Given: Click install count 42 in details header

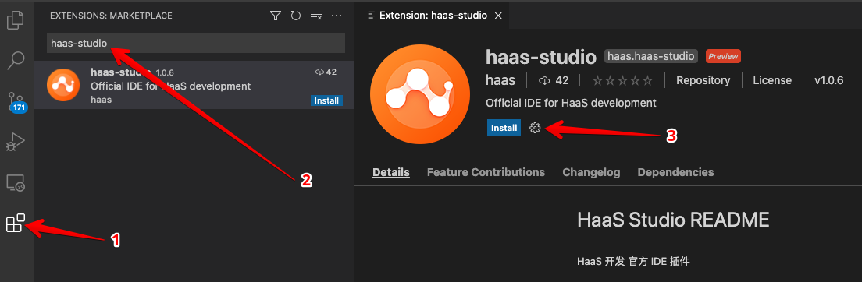Looking at the screenshot, I should point(554,81).
